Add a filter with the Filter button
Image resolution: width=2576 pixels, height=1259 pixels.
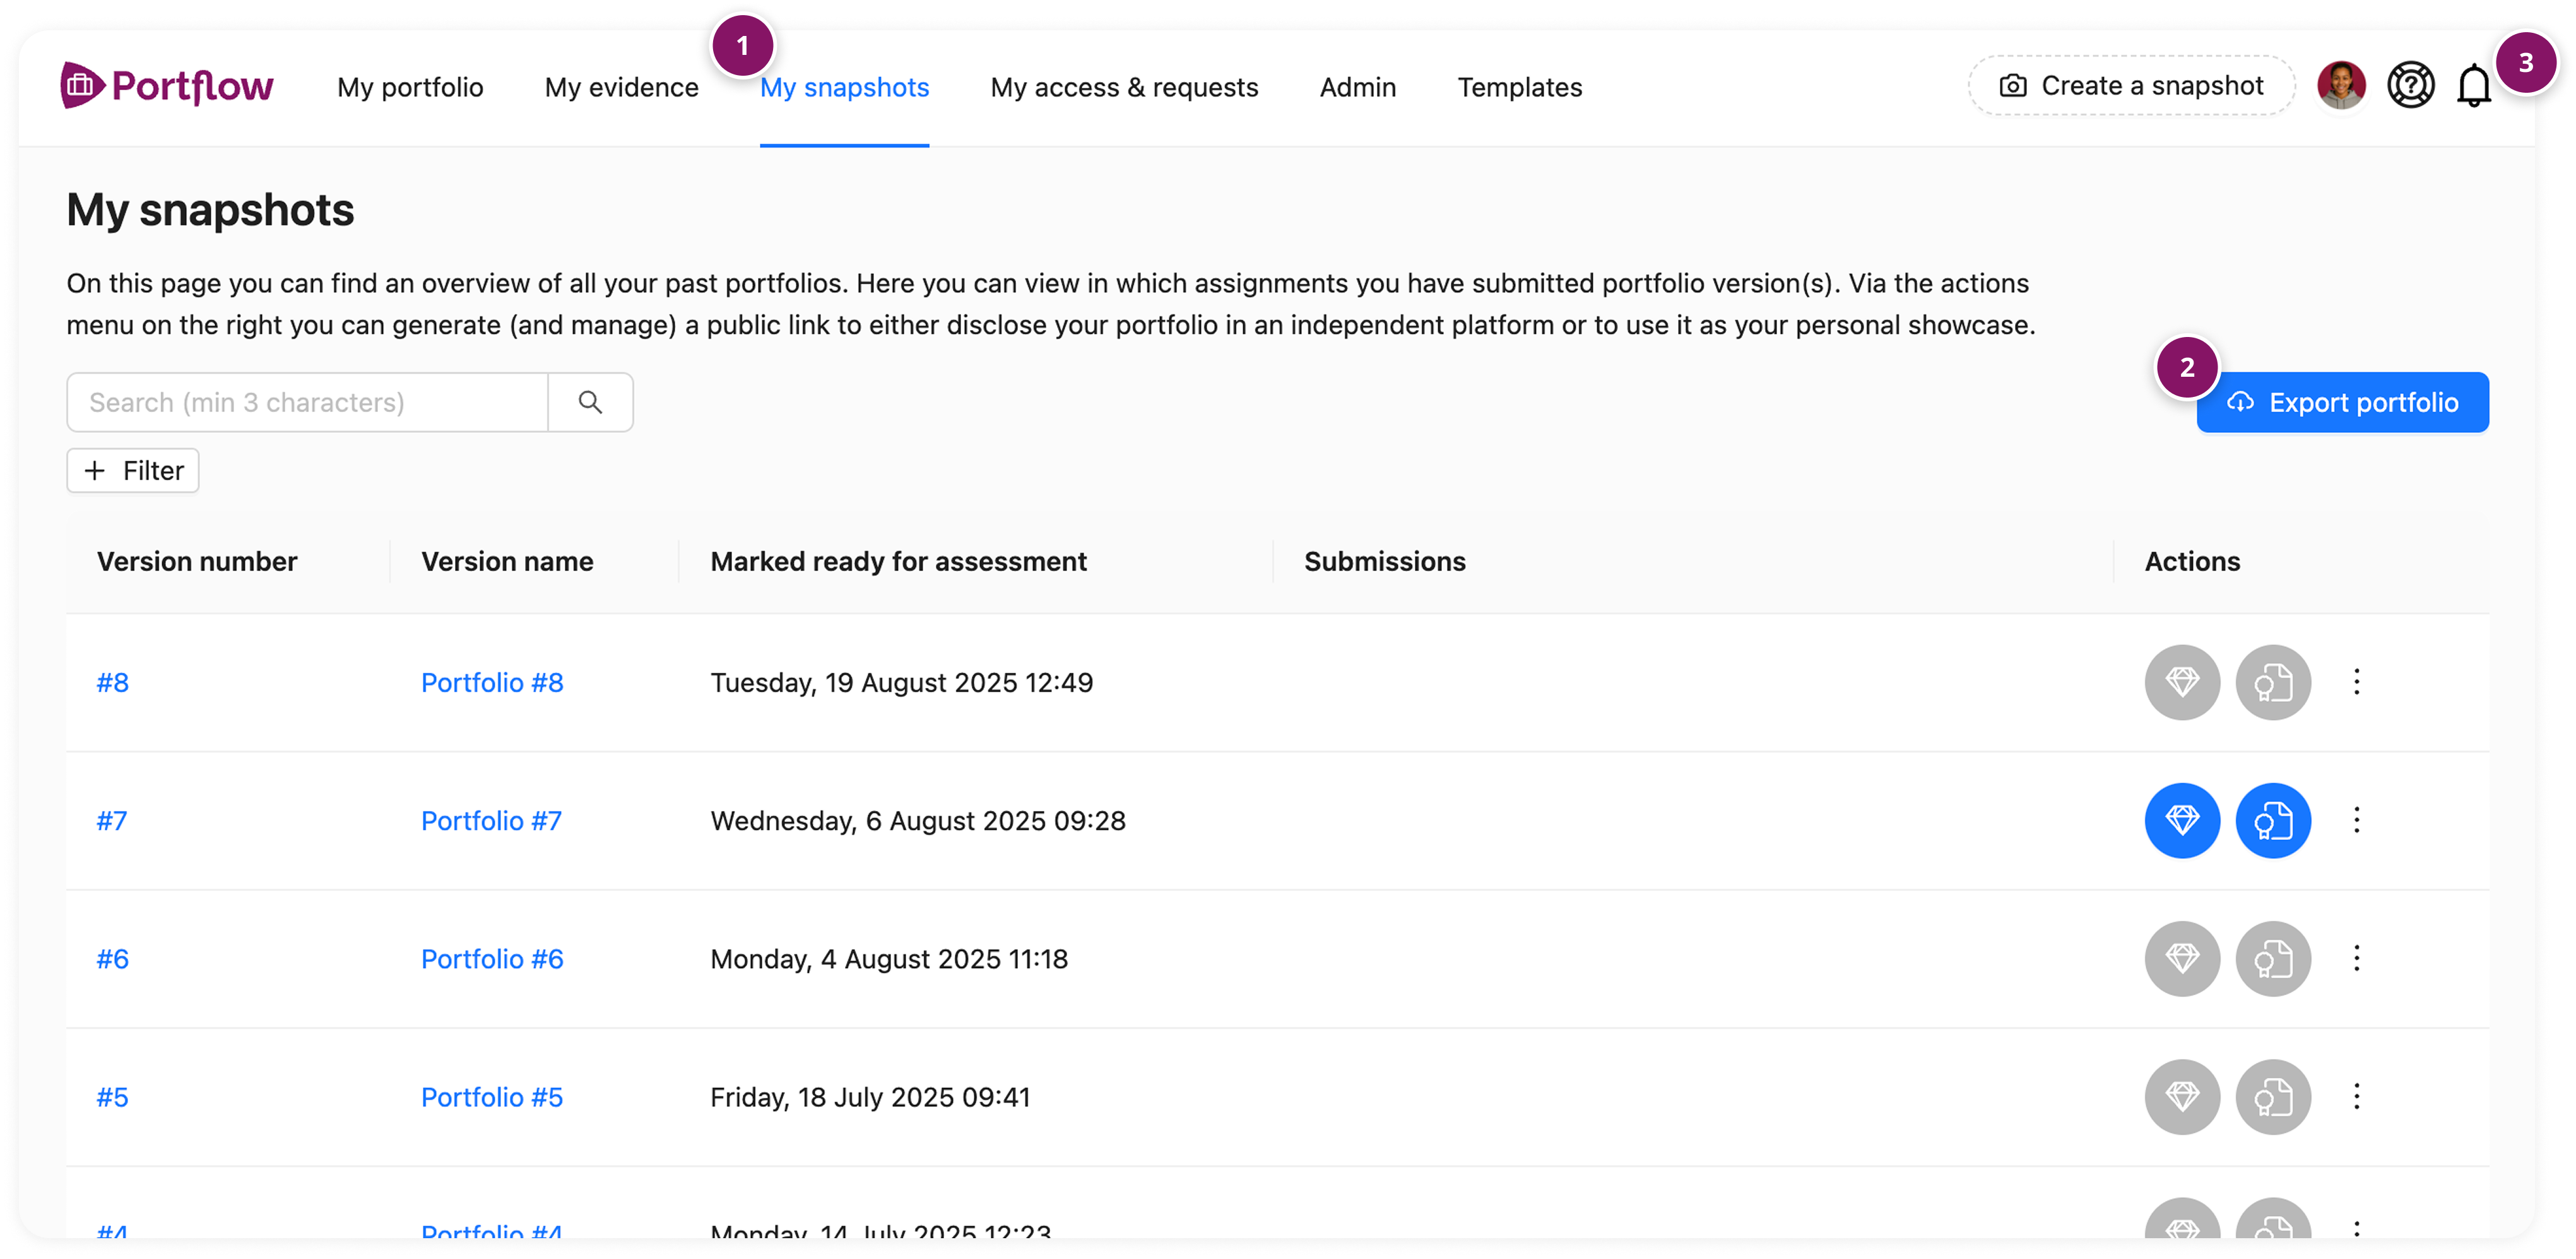tap(133, 471)
